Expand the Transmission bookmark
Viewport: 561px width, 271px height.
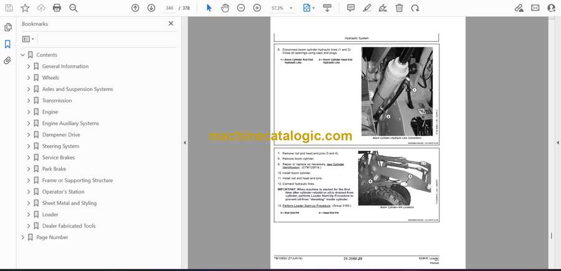[x=29, y=100]
